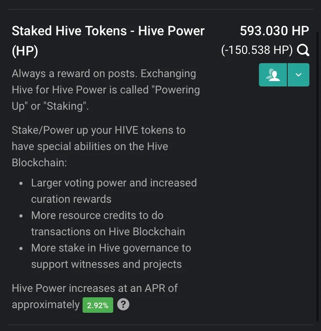Image resolution: width=321 pixels, height=331 pixels.
Task: Click the "(HP)" second line of heading
Action: coord(25,51)
